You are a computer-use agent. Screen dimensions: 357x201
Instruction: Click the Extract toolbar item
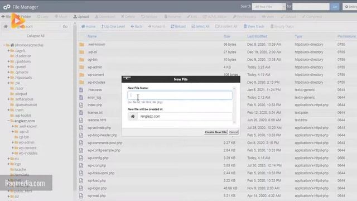[x=288, y=17]
